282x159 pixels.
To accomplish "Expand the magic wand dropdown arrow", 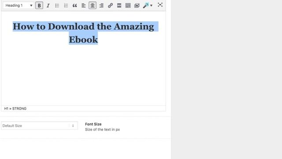I will (x=151, y=6).
